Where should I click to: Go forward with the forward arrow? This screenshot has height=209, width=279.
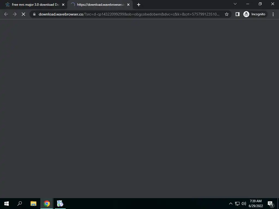click(x=15, y=14)
